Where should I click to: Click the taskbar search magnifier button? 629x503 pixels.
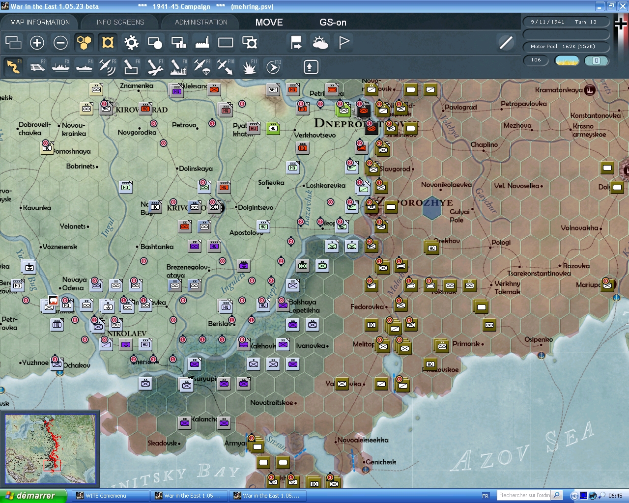pyautogui.click(x=557, y=495)
